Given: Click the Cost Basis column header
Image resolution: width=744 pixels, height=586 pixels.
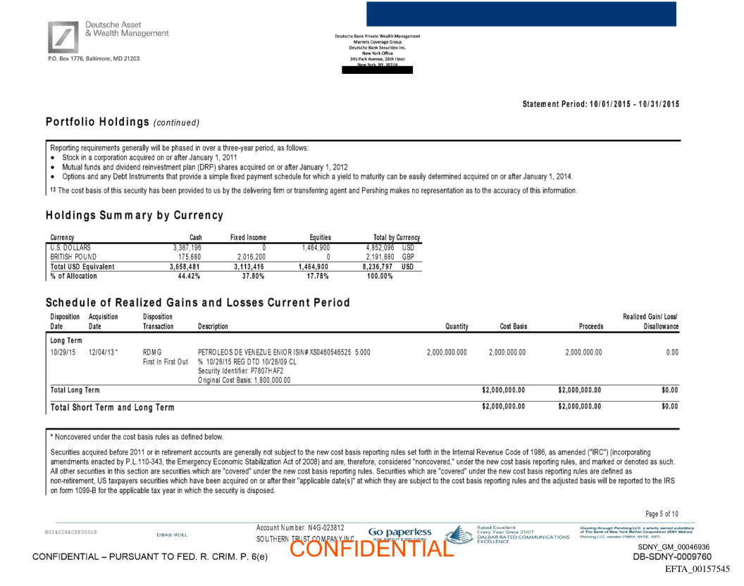Looking at the screenshot, I should 513,326.
